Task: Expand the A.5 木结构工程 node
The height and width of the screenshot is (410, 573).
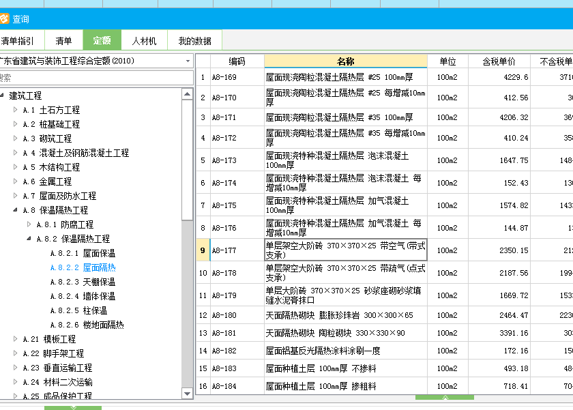Action: coord(15,167)
